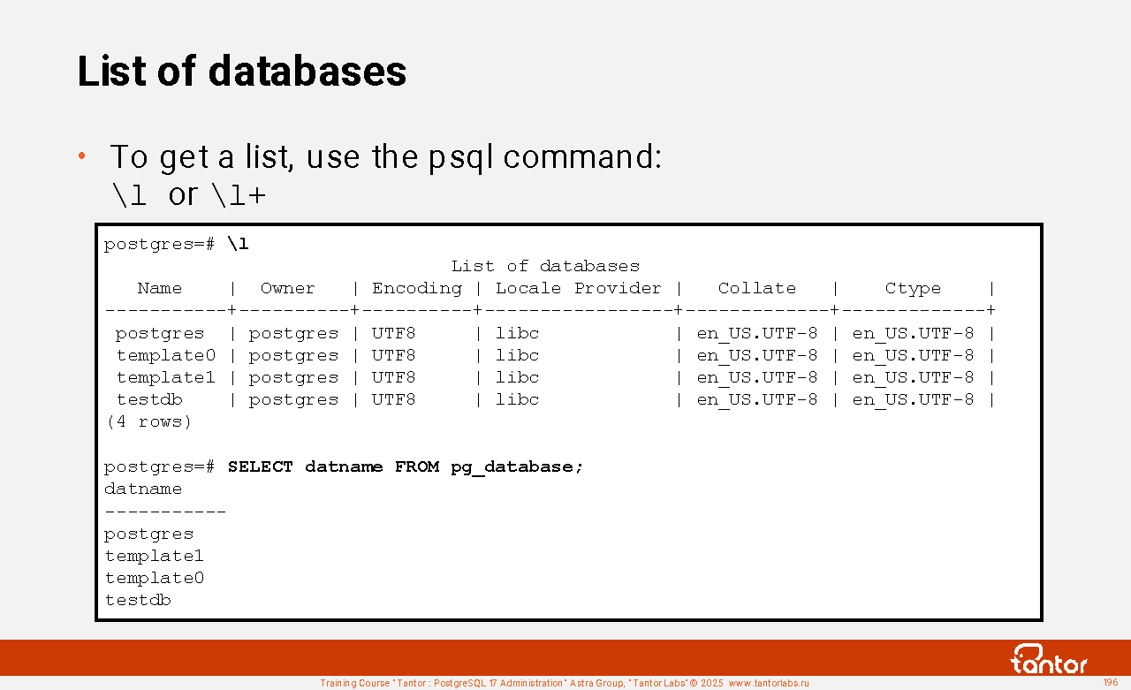1131x690 pixels.
Task: Click the orange bullet point marker
Action: click(x=81, y=156)
